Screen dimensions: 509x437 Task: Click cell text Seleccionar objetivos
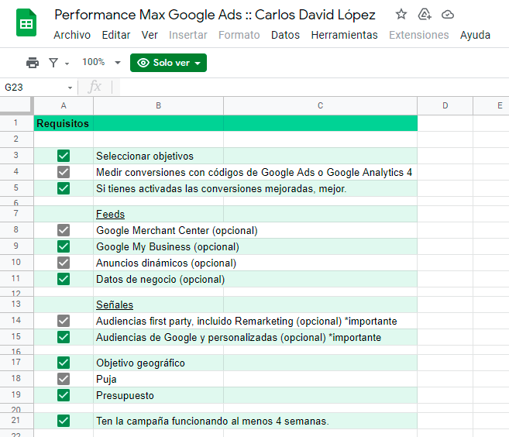(x=145, y=157)
